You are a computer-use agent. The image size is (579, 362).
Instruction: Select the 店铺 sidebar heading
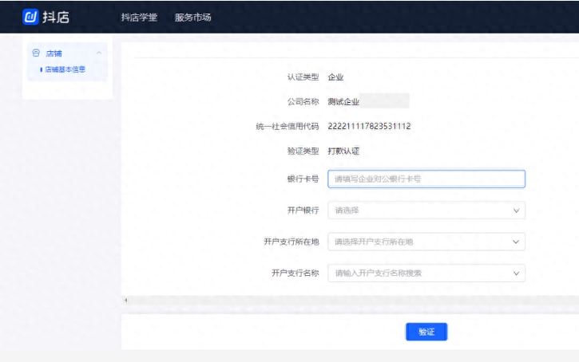(54, 53)
